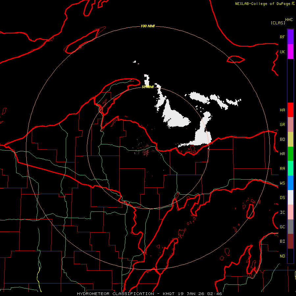
Task: Click the DS legend label
Action: (282, 197)
